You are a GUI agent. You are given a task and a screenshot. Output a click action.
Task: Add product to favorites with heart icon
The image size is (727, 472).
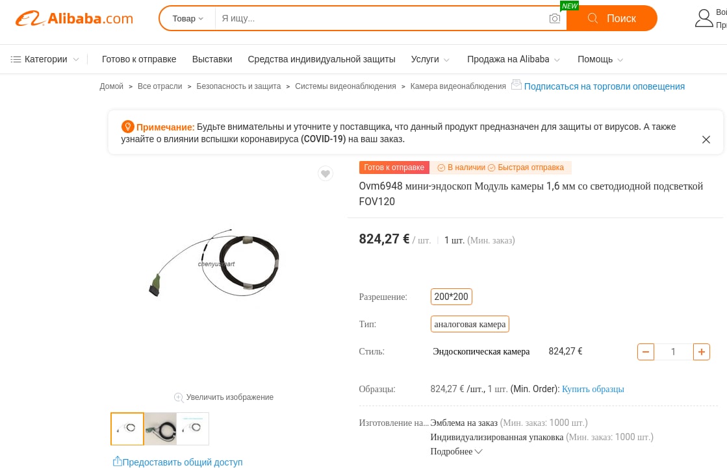coord(325,174)
